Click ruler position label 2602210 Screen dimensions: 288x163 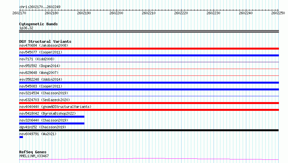149,13
